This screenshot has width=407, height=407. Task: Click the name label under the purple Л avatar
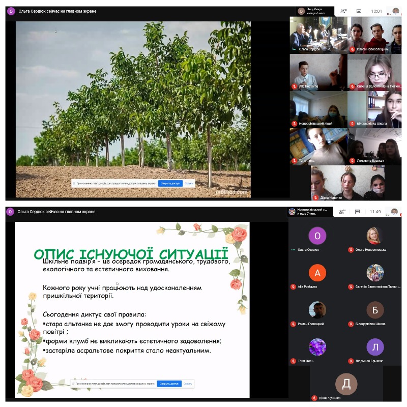tap(369, 361)
